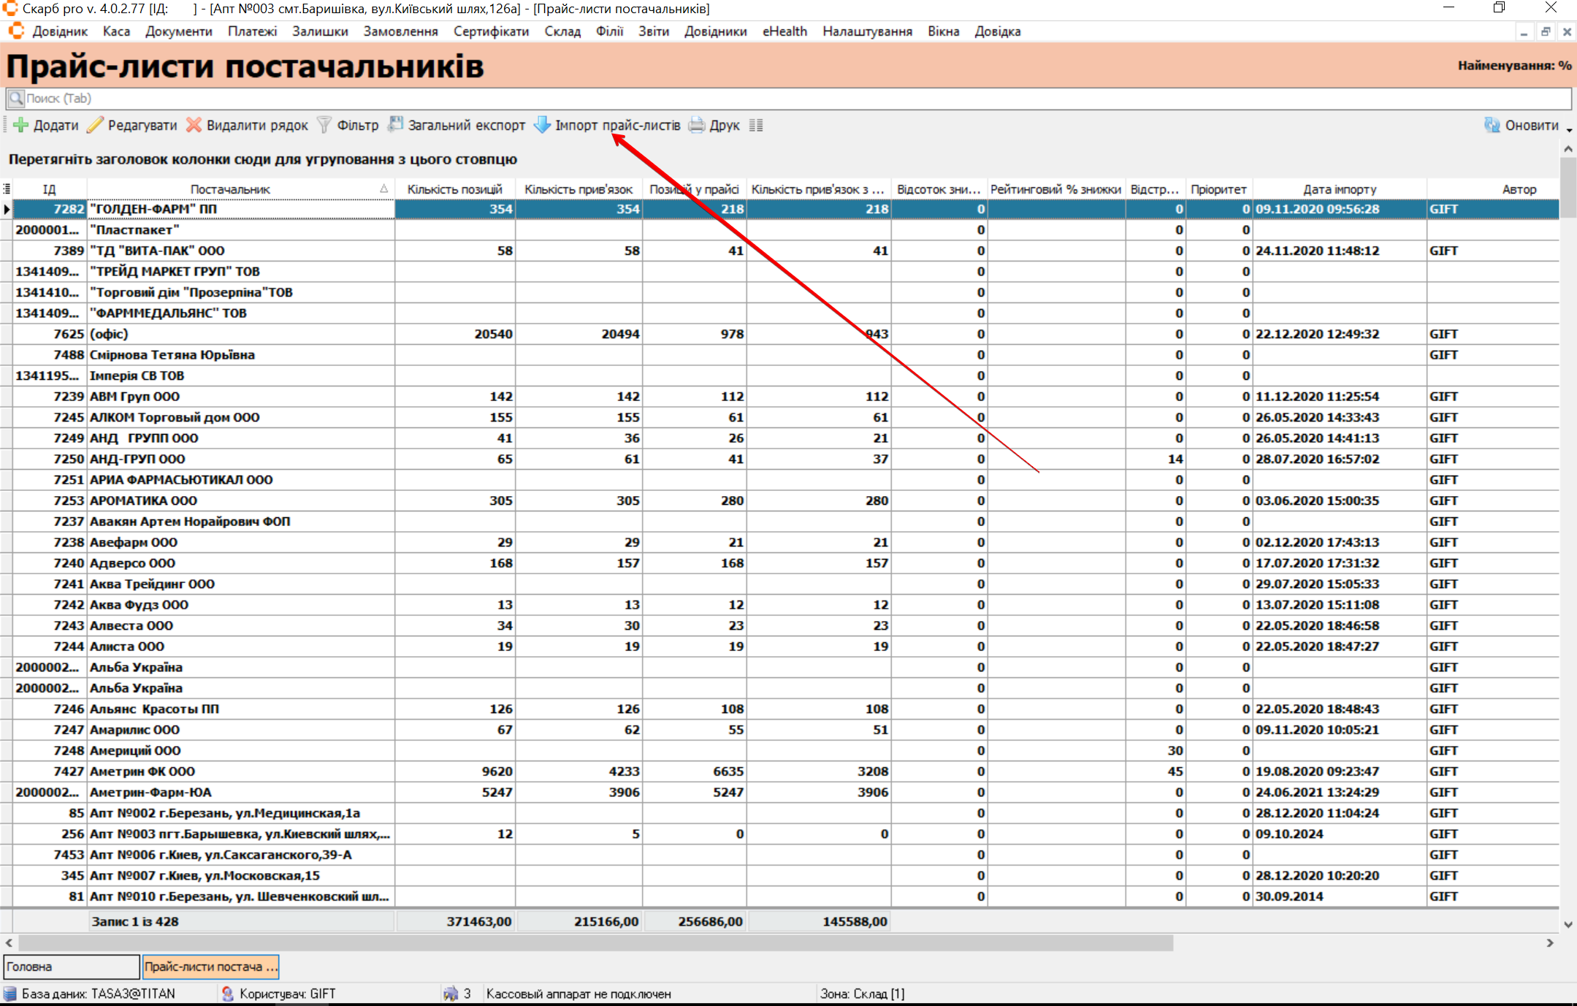The width and height of the screenshot is (1577, 1006).
Task: Click the general export icon
Action: pyautogui.click(x=395, y=125)
